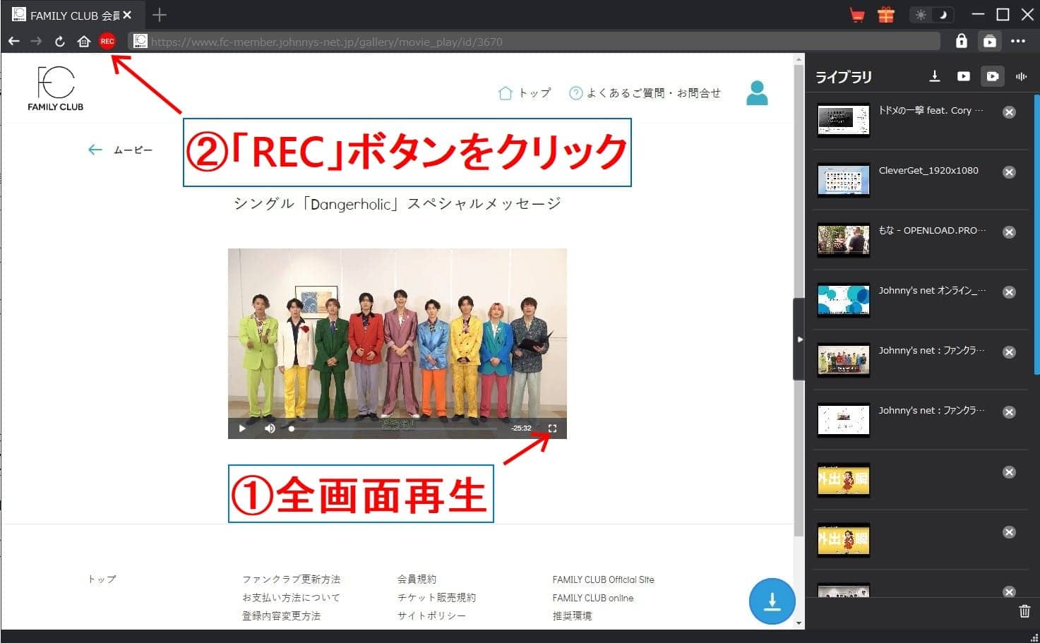Image resolution: width=1040 pixels, height=643 pixels.
Task: Reload the page with the refresh icon
Action: point(60,42)
